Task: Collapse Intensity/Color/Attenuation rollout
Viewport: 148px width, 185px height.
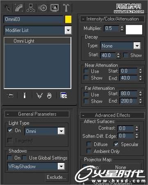Action: (x=112, y=19)
